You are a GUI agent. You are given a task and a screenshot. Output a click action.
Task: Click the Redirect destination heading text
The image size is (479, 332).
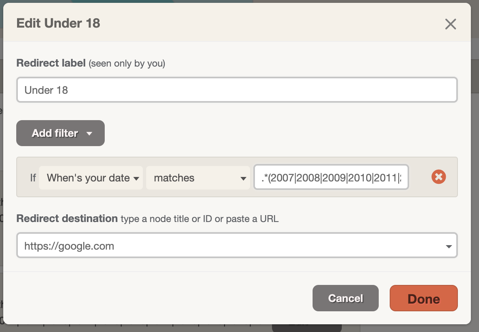67,218
